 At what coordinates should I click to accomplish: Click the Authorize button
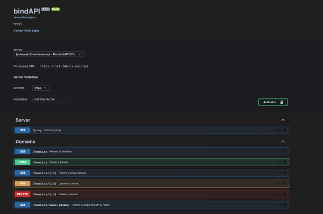pyautogui.click(x=273, y=102)
